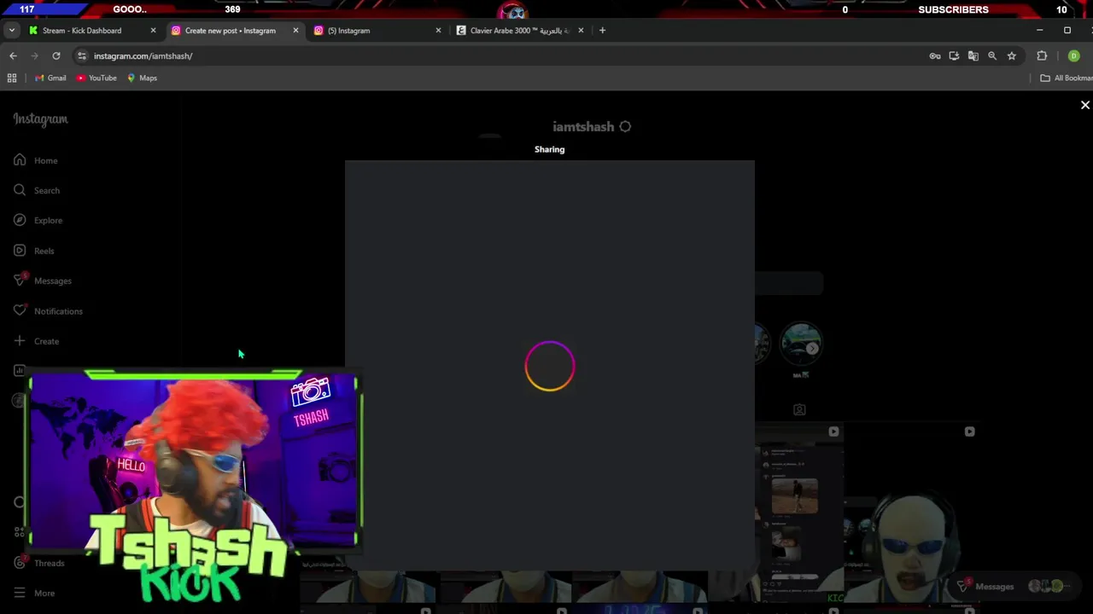Open the saved passwords key icon
The width and height of the screenshot is (1093, 614).
click(x=935, y=55)
